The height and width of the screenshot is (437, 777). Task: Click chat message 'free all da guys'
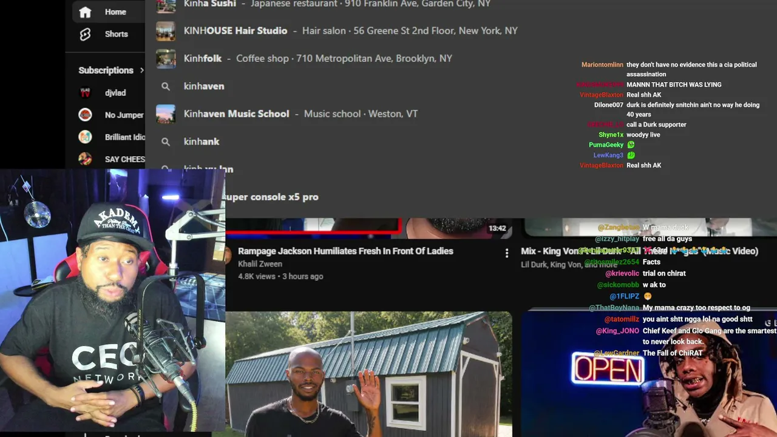click(667, 239)
